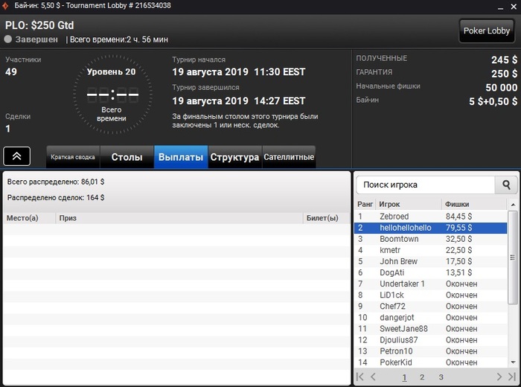Select player Chef72 row
The height and width of the screenshot is (387, 521).
(x=431, y=307)
